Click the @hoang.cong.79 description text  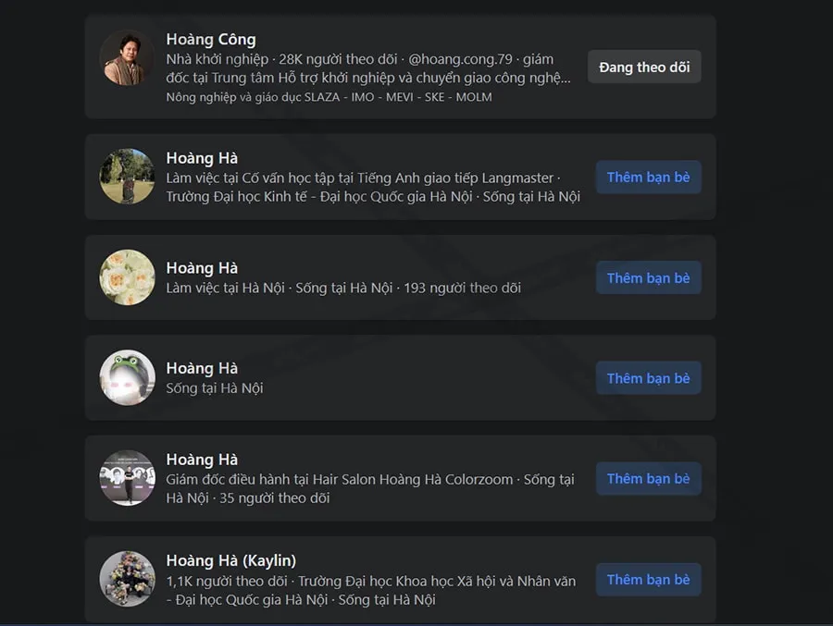pos(460,59)
